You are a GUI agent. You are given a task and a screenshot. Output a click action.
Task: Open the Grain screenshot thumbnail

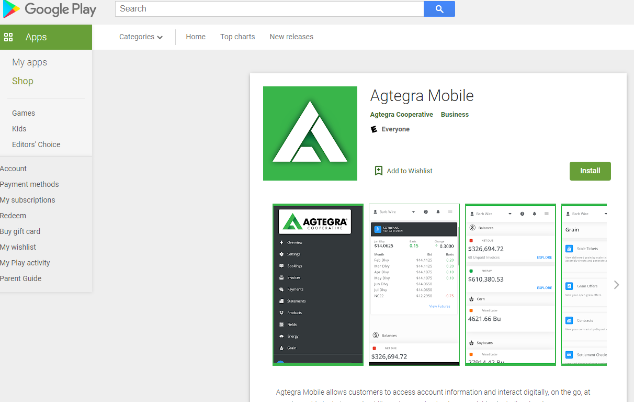point(584,285)
